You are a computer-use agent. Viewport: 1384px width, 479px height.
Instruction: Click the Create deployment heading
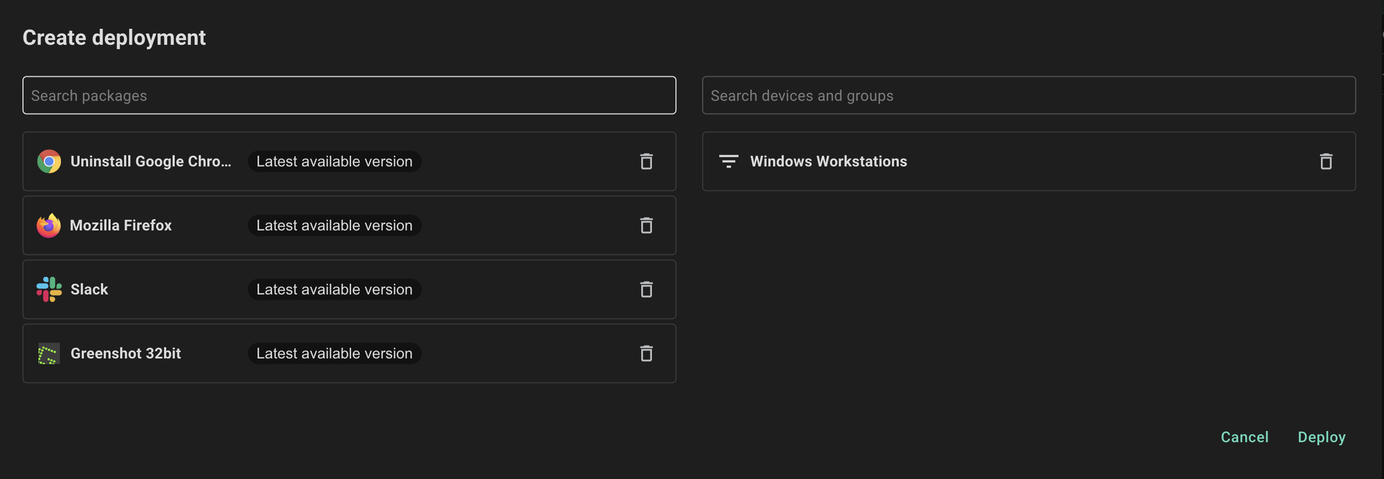click(114, 37)
